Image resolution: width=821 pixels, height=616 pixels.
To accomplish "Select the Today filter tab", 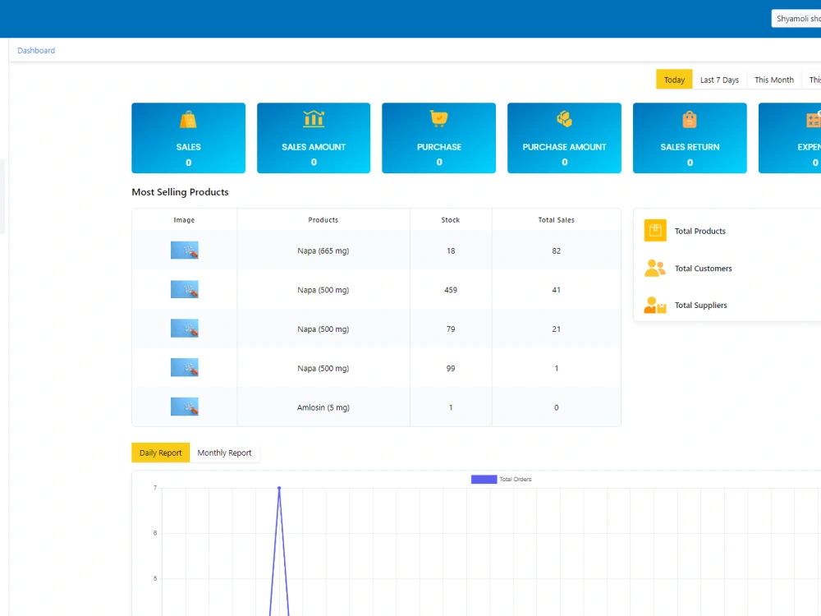I will [674, 80].
